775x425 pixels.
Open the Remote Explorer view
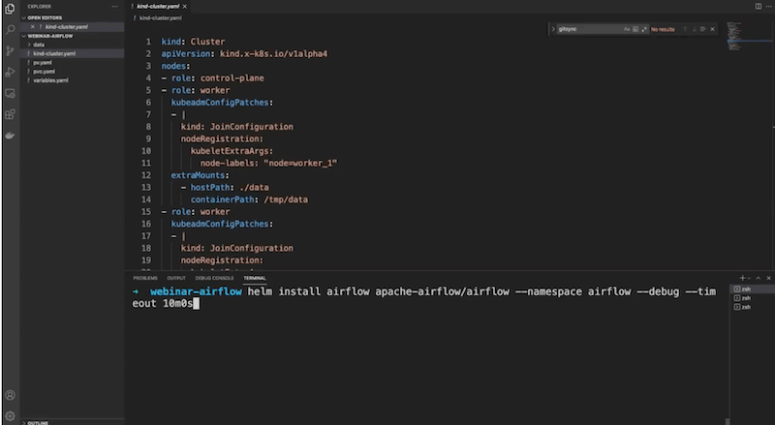[10, 94]
